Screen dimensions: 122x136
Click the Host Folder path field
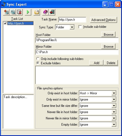click(x=77, y=40)
